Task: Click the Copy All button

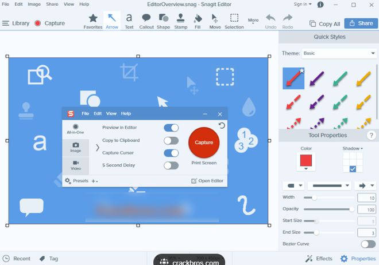Action: tap(324, 23)
